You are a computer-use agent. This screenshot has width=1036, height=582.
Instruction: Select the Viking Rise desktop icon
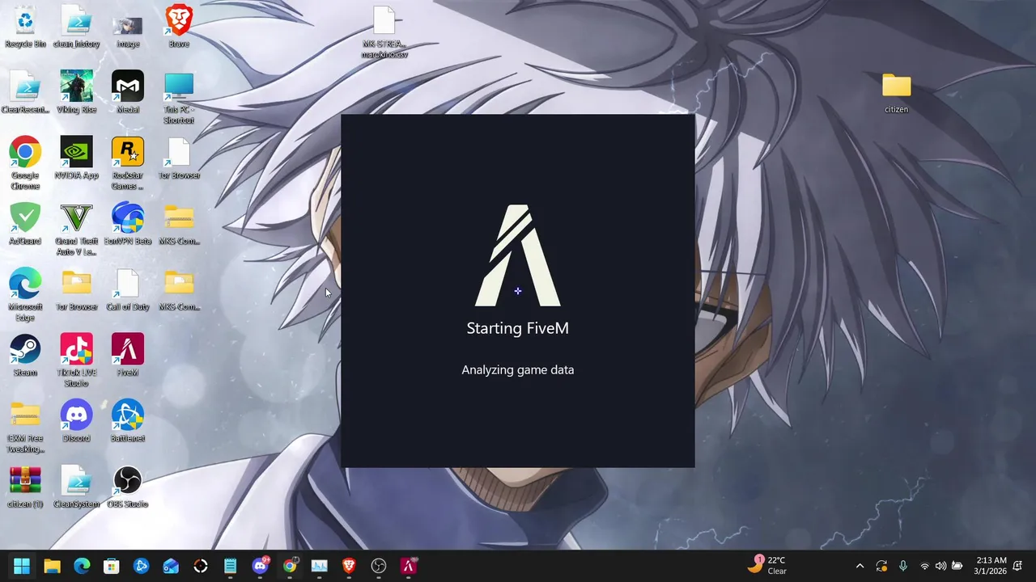pyautogui.click(x=76, y=92)
